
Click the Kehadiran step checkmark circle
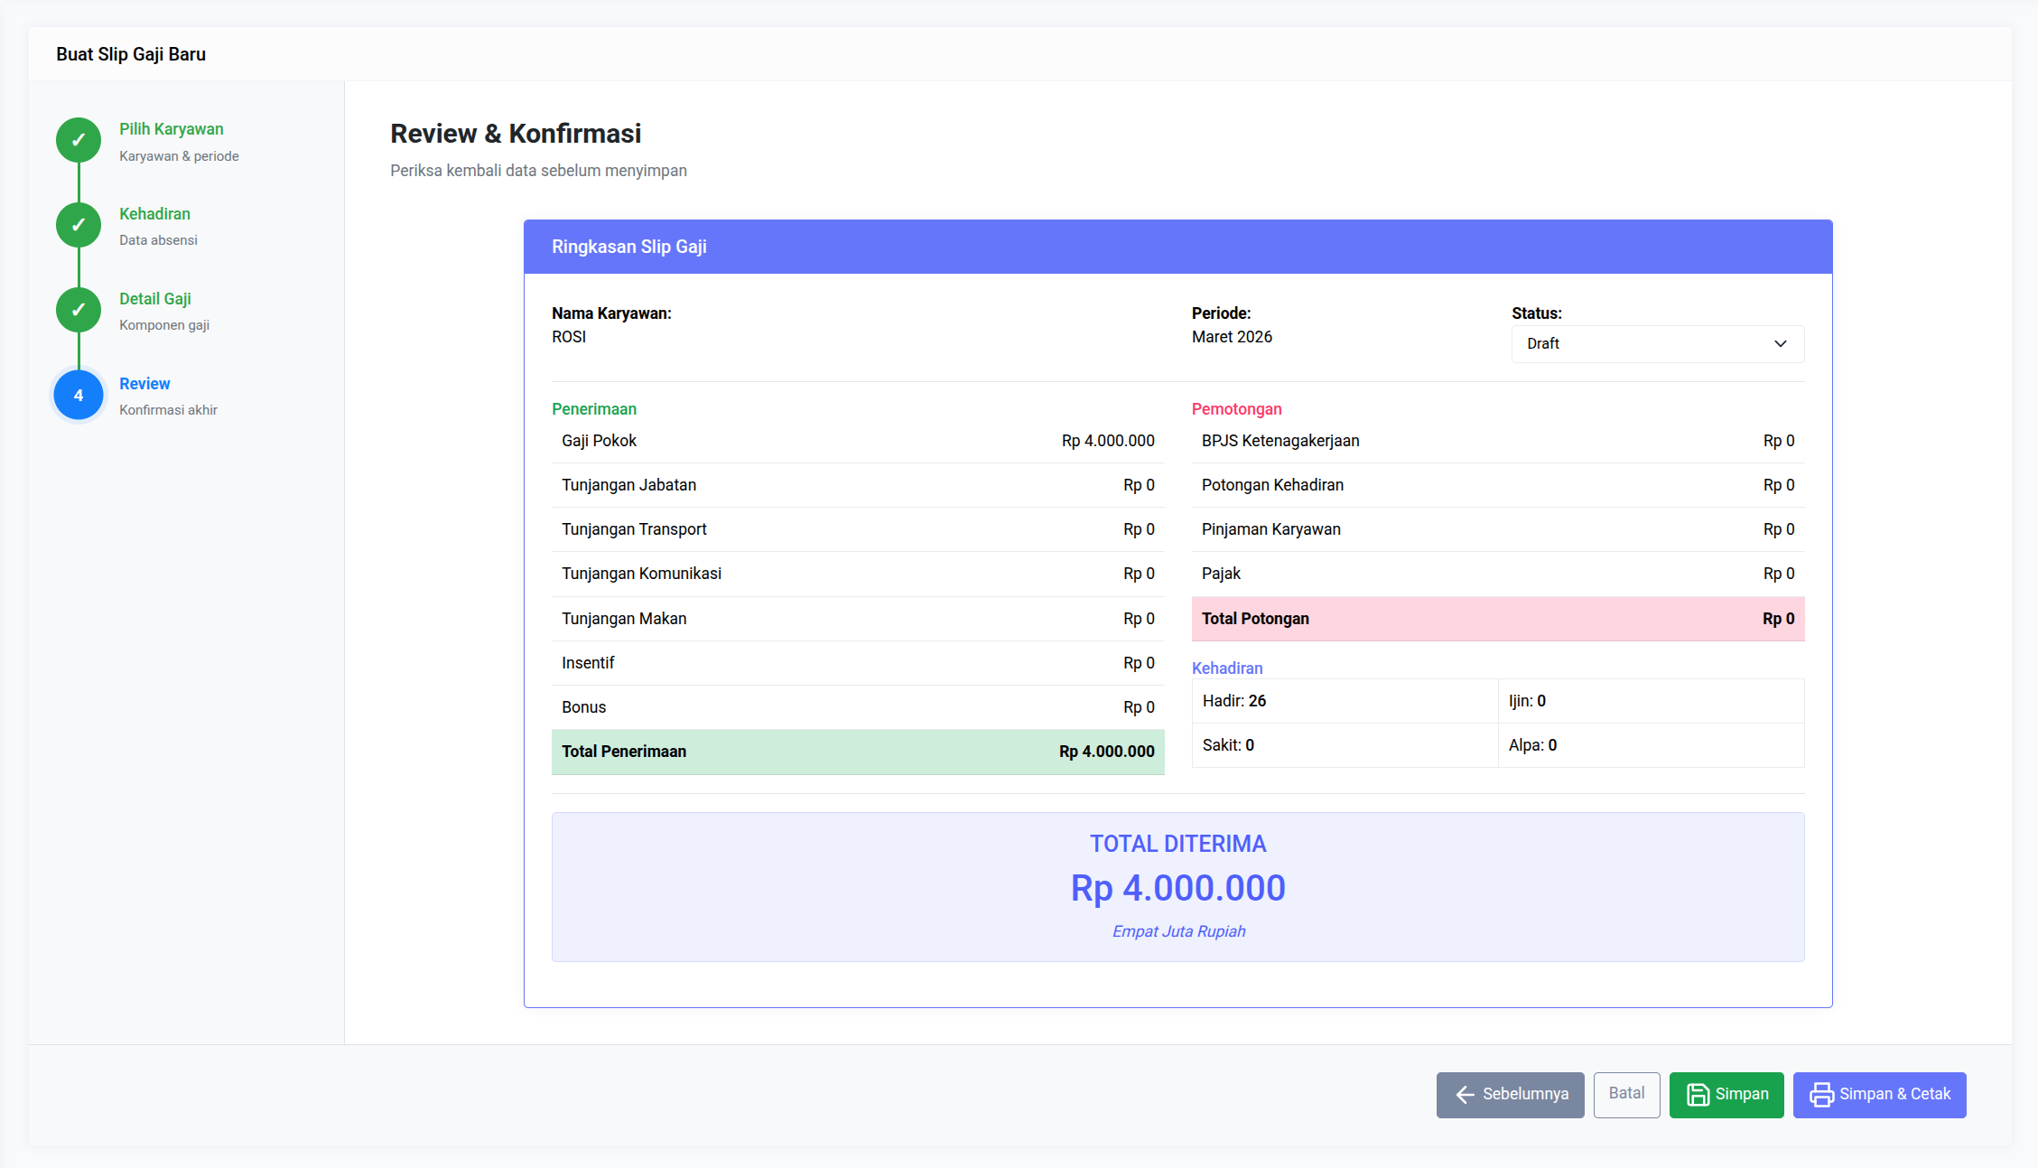[79, 225]
